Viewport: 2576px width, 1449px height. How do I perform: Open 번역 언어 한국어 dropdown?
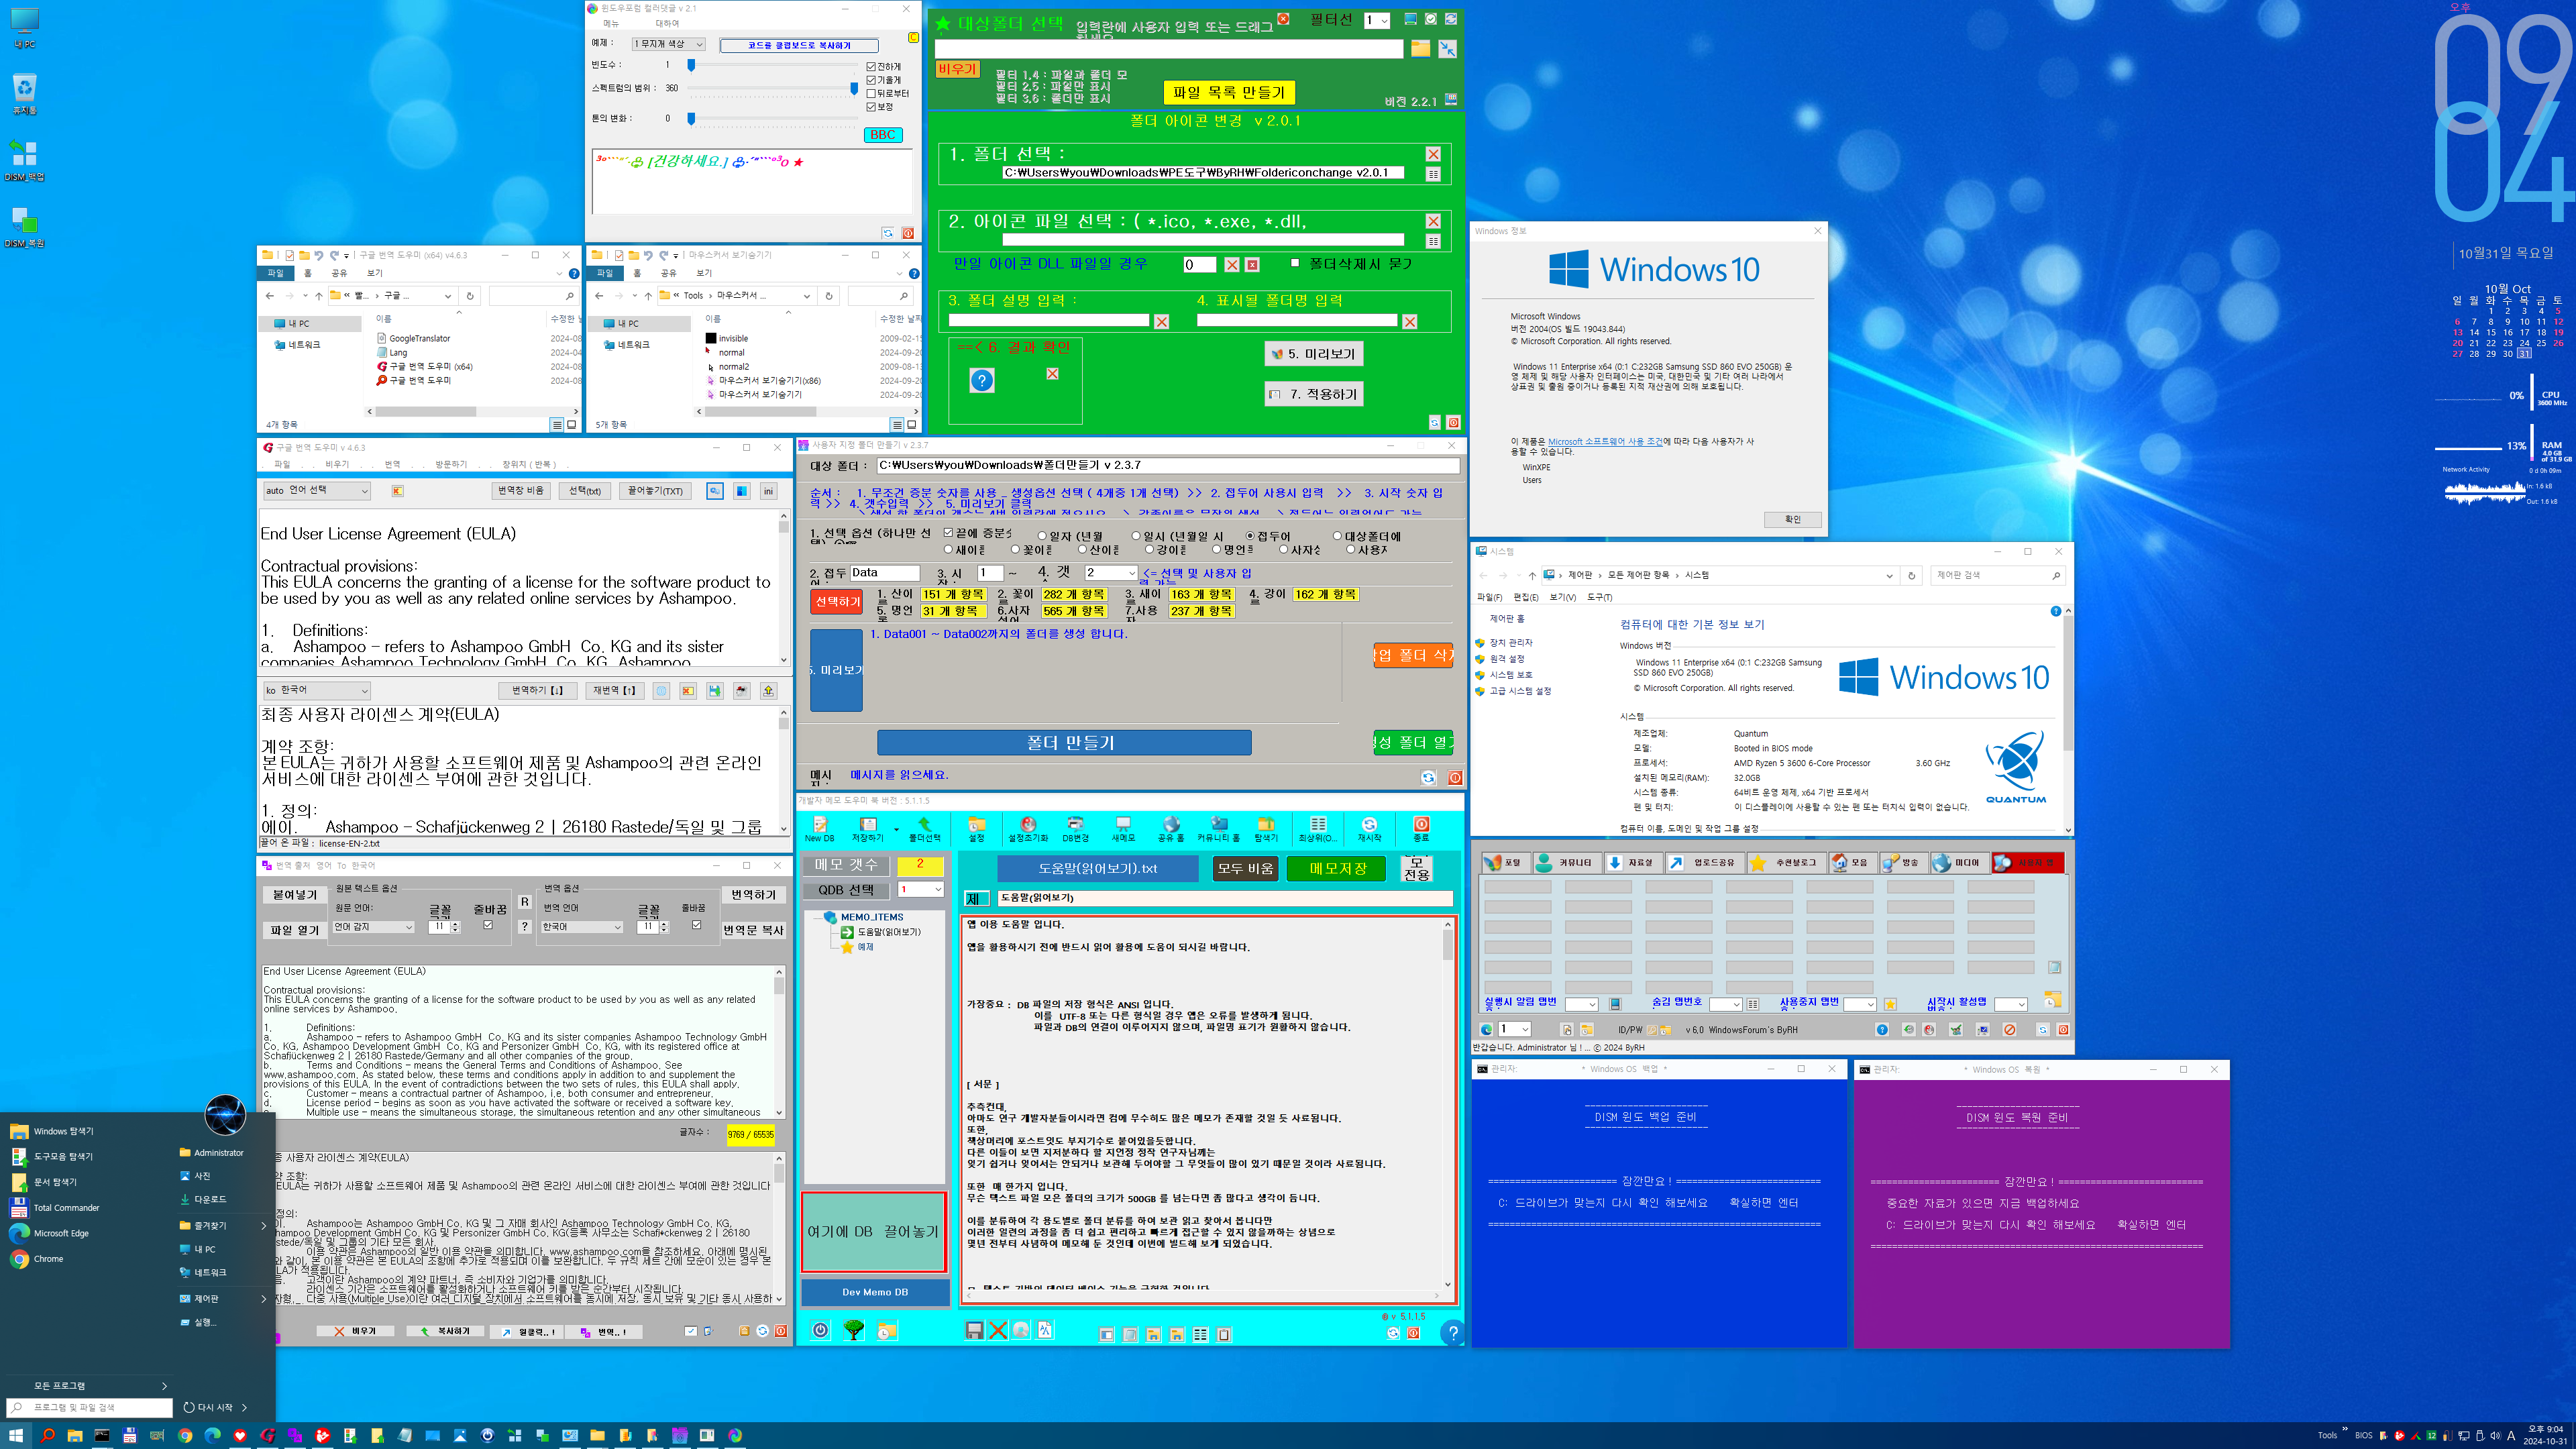click(x=581, y=927)
